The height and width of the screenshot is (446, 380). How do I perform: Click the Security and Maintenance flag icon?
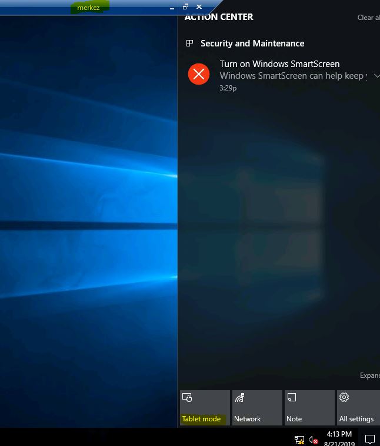[x=189, y=43]
